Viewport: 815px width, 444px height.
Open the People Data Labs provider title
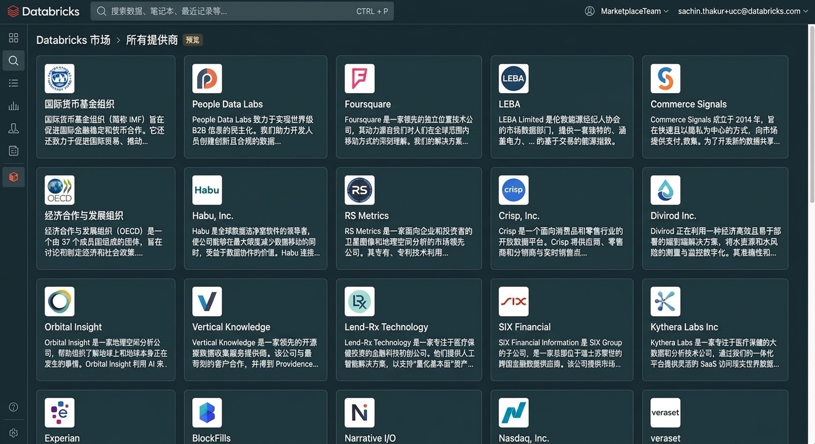pyautogui.click(x=227, y=104)
